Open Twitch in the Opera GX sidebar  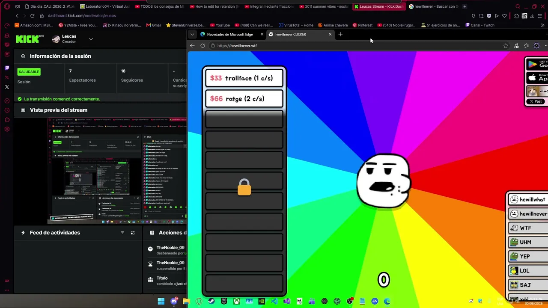click(7, 68)
